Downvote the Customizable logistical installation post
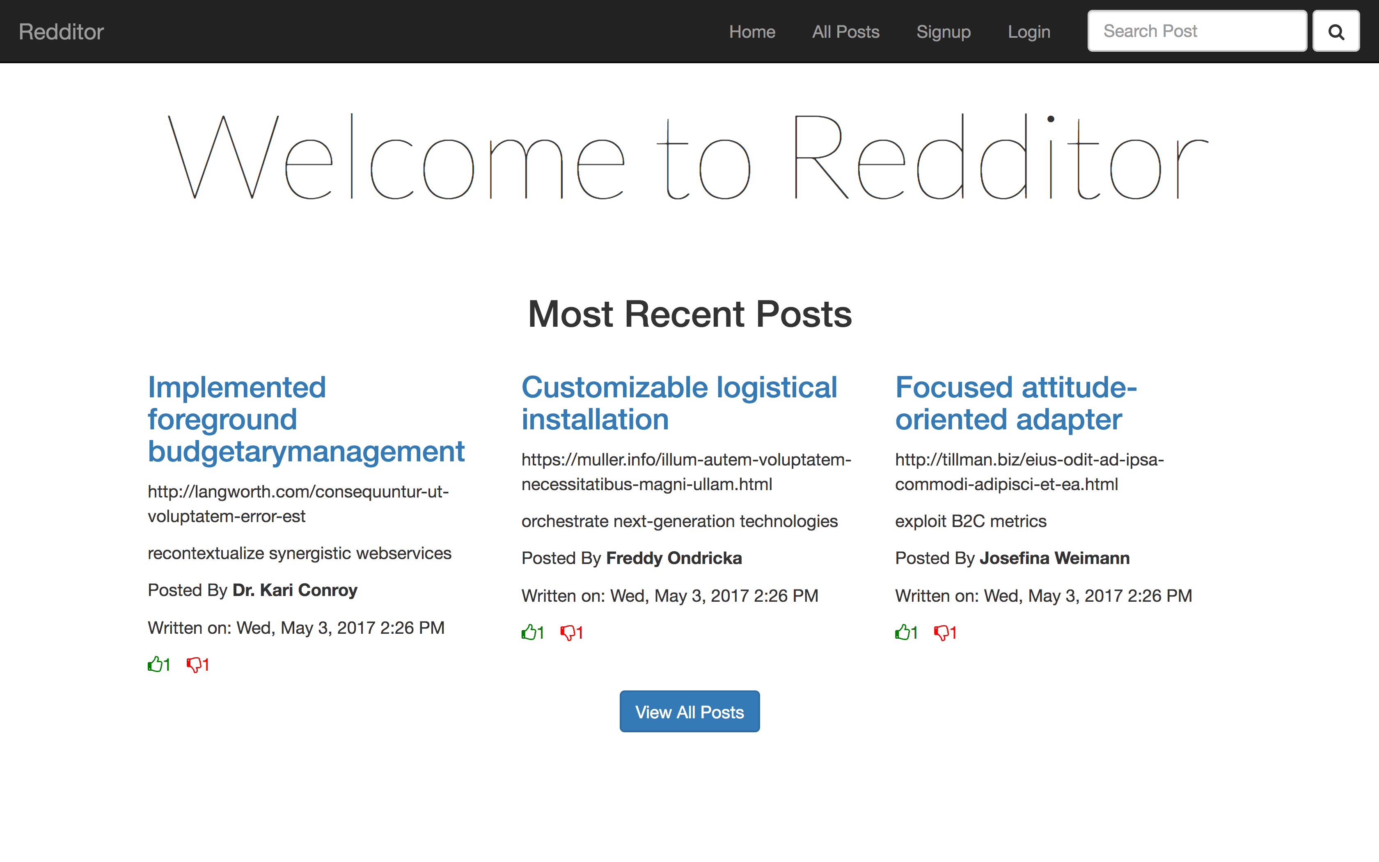1379x862 pixels. coord(568,633)
